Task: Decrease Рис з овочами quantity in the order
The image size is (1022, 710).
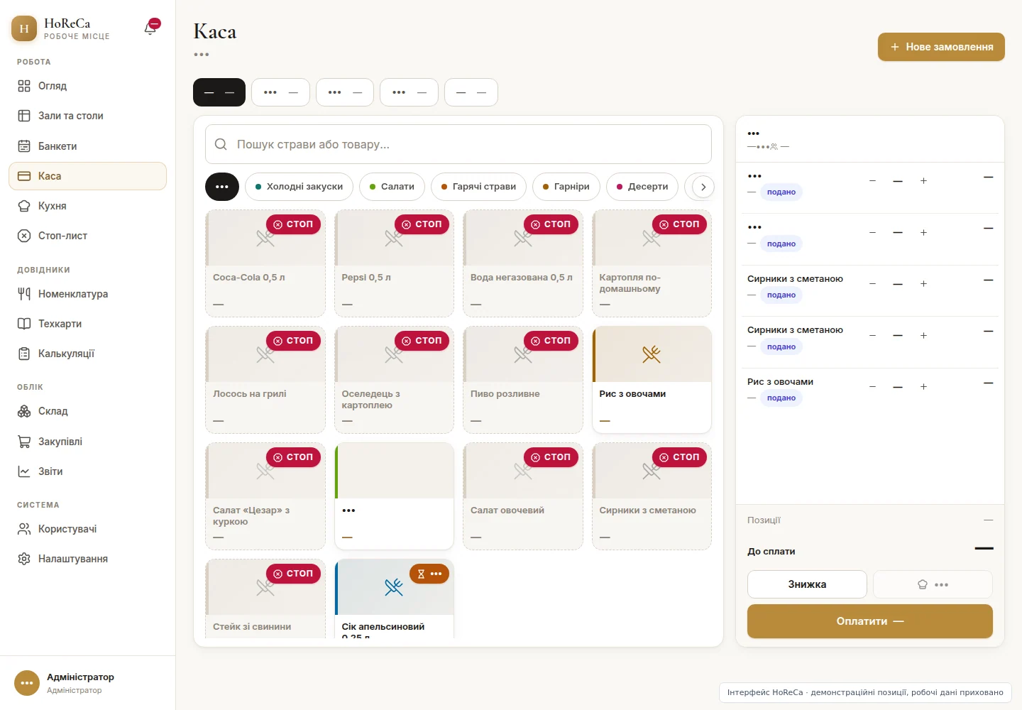Action: point(872,387)
